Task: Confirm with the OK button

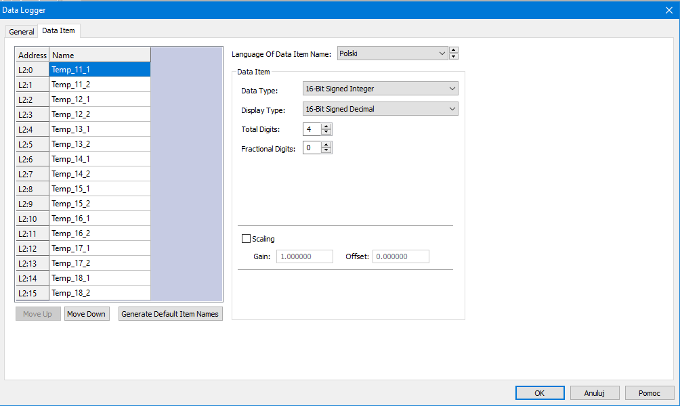Action: (x=539, y=392)
